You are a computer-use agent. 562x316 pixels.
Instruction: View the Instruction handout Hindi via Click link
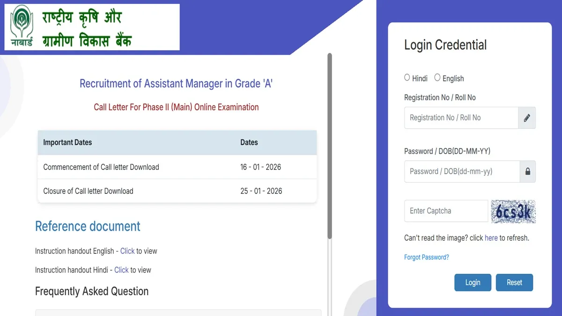coord(121,270)
